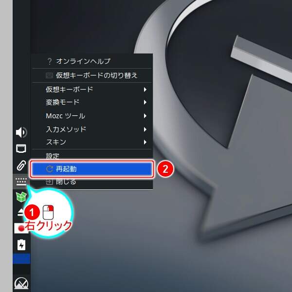Open the start menu icon at panel bottom

click(21, 283)
